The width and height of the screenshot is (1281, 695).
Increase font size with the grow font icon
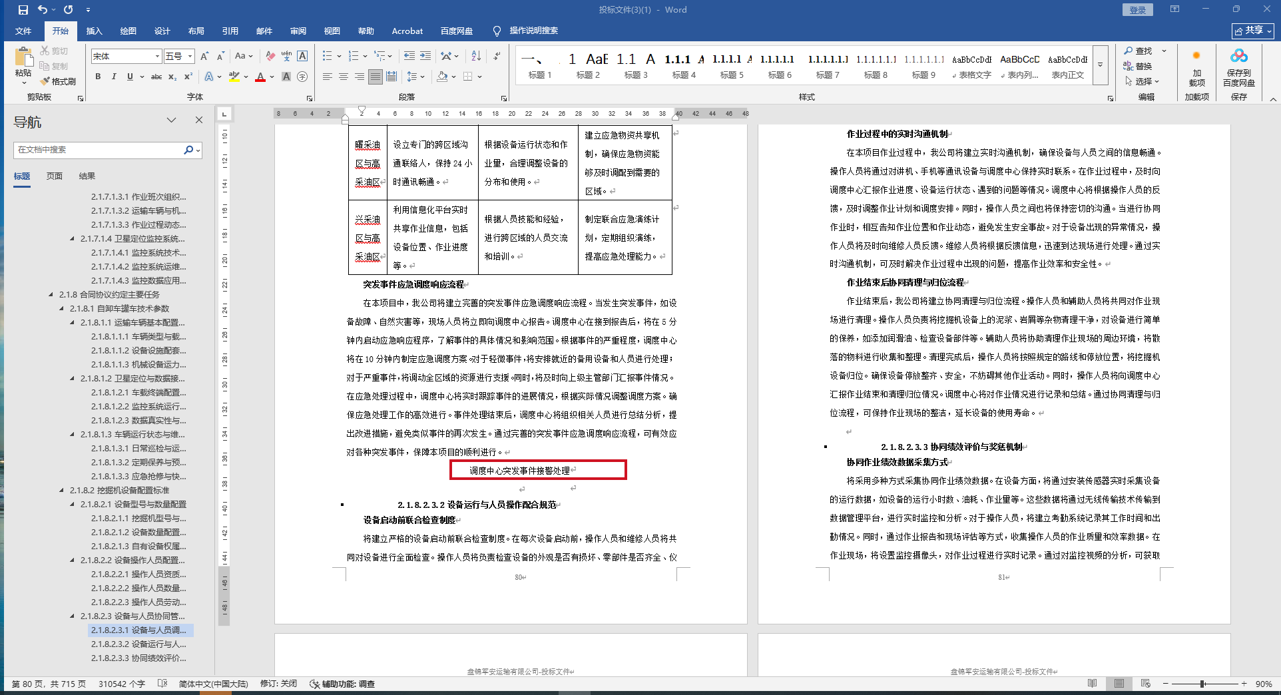click(204, 57)
